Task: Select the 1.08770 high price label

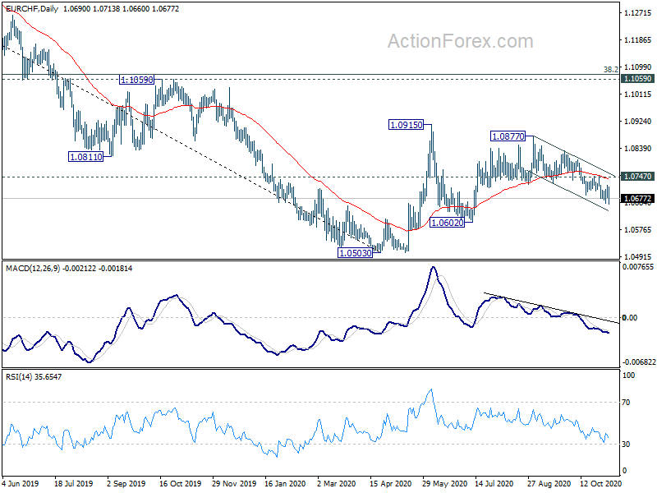Action: 508,136
